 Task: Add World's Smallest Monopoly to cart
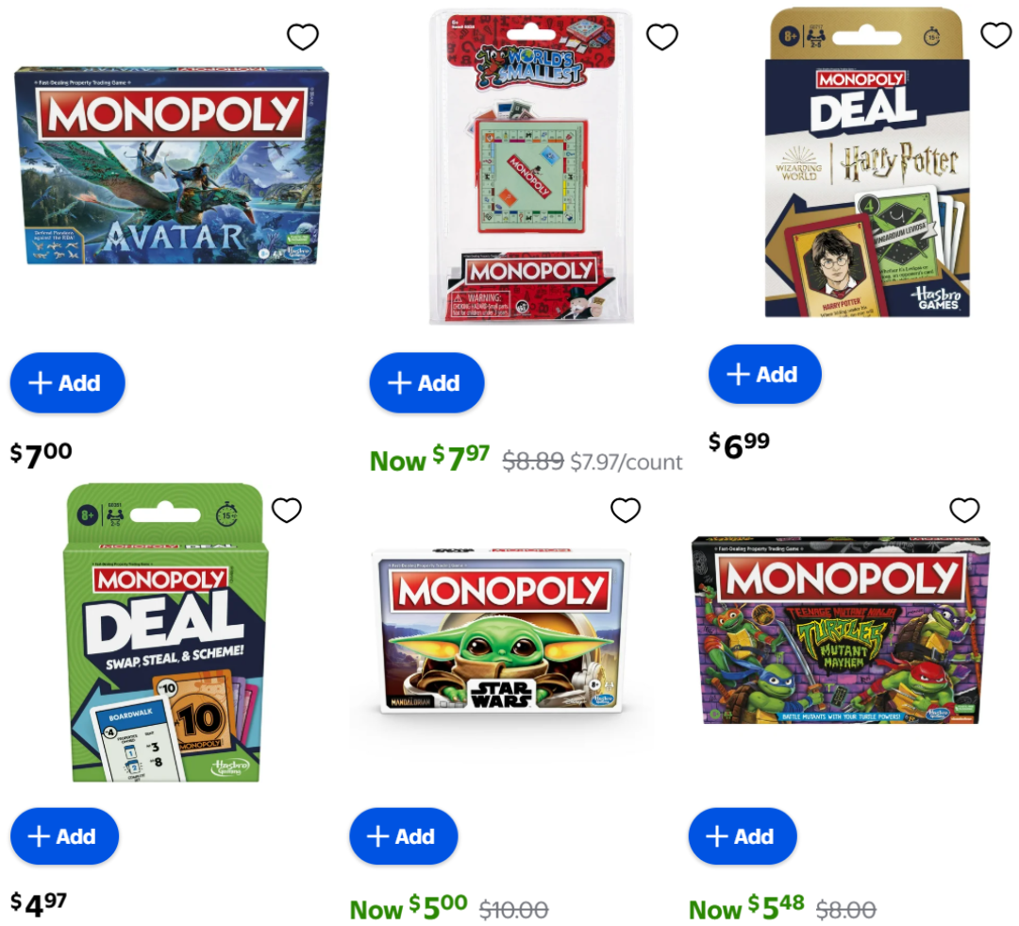coord(427,382)
